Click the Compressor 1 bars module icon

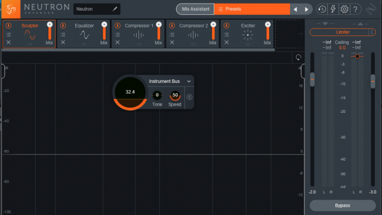coord(139,35)
